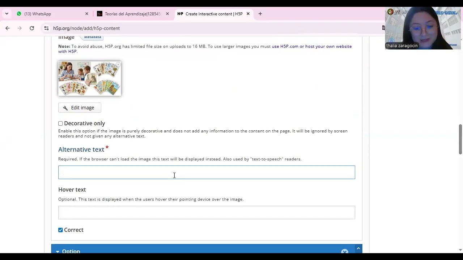The height and width of the screenshot is (260, 463).
Task: Switch to the WhatsApp tab
Action: tap(52, 14)
